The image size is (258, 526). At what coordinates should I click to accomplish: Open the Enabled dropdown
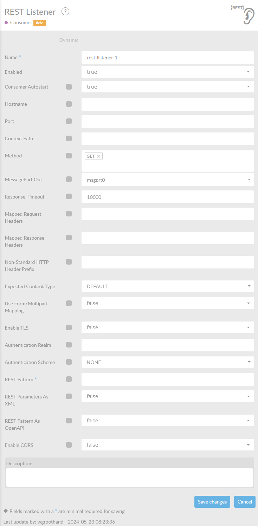click(x=168, y=72)
